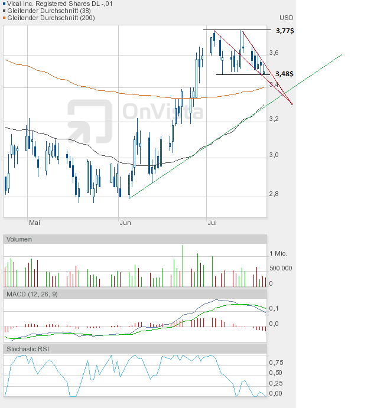Click the 1 Mio. volume axis label
Viewport: 374px width, 408px height.
pos(278,253)
